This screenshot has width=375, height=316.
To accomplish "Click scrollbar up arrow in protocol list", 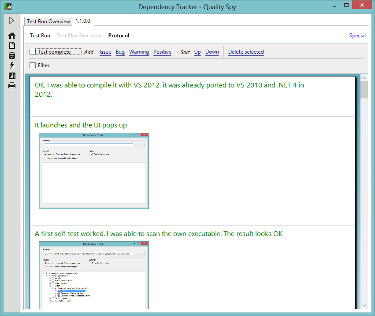I will 364,78.
